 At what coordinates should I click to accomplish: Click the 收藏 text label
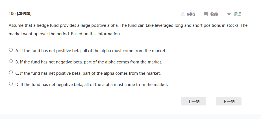point(214,14)
